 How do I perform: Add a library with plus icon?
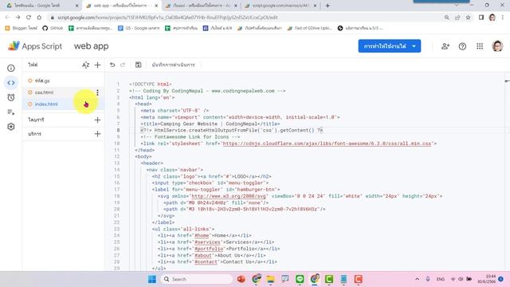click(97, 120)
